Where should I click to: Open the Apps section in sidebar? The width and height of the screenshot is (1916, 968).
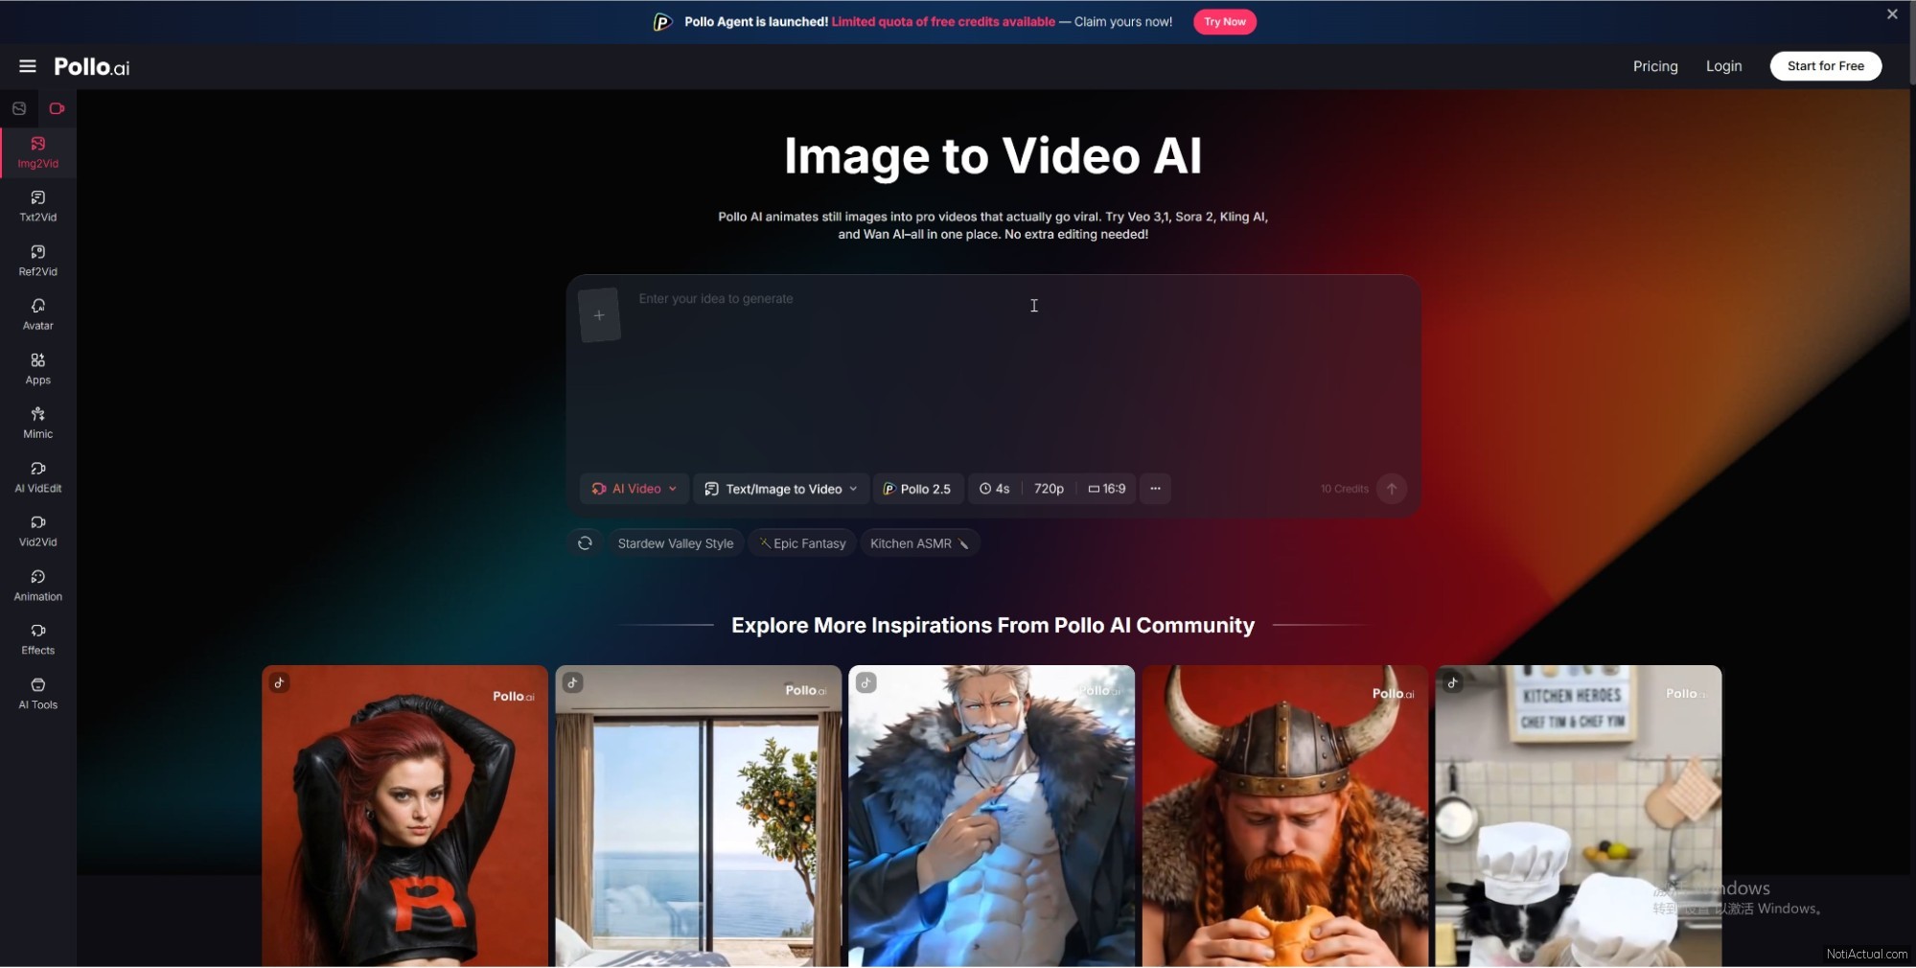tap(38, 369)
